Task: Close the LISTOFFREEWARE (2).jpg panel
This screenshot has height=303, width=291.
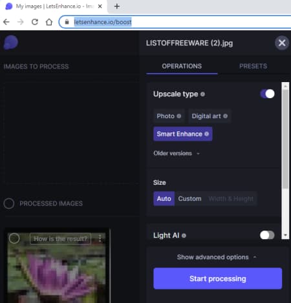Action: point(282,43)
